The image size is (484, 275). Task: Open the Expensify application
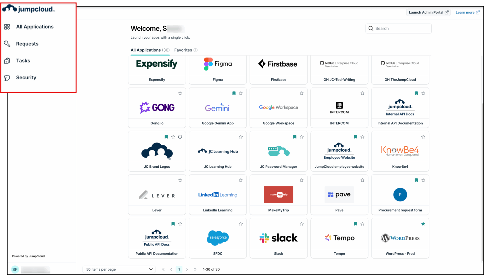point(157,70)
